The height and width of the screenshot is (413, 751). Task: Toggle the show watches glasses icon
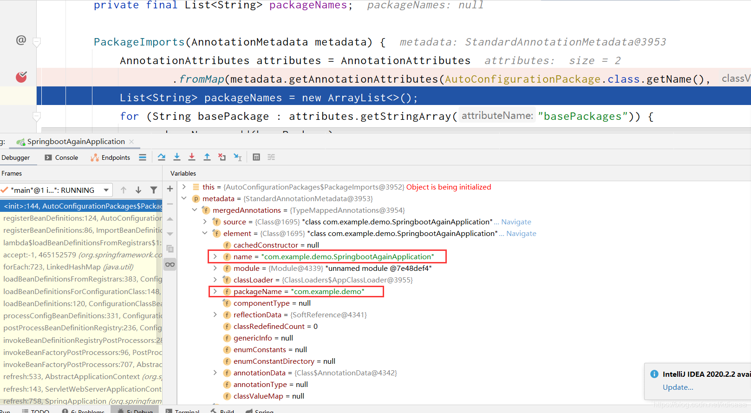point(170,264)
